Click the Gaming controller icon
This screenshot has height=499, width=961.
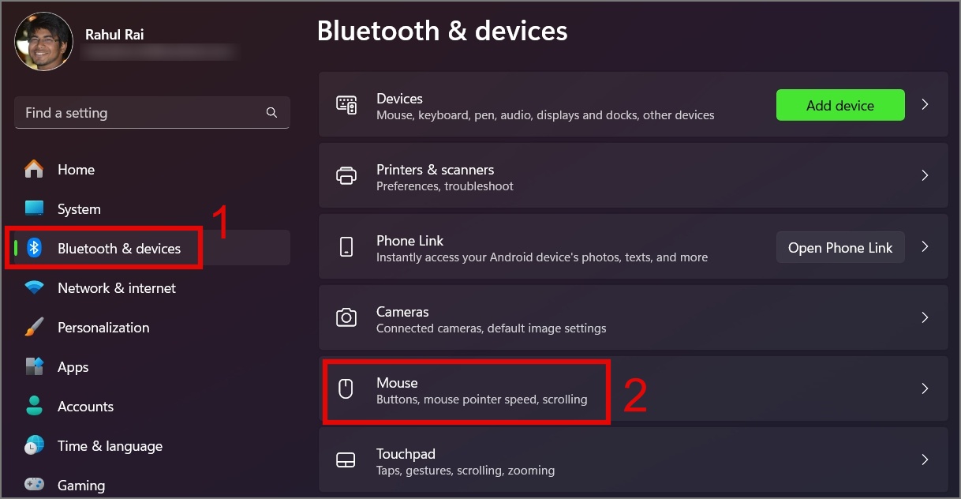(x=32, y=485)
